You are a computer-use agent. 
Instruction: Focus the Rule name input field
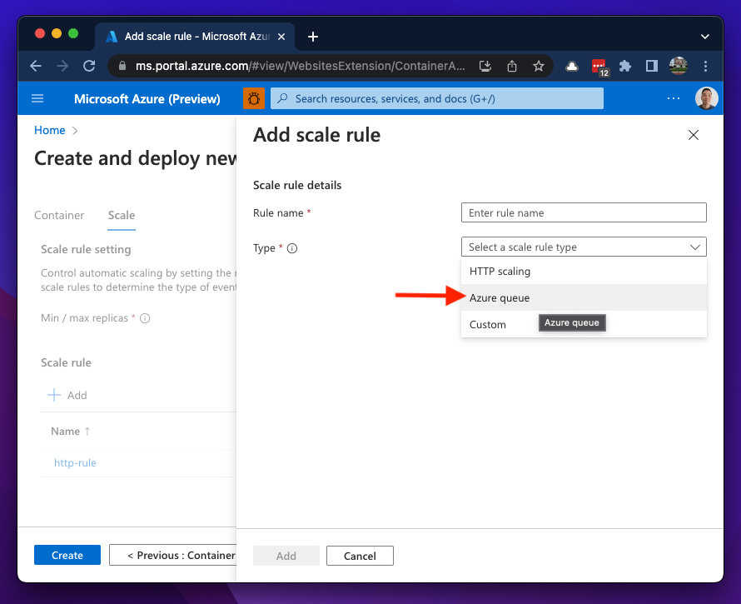pos(583,213)
